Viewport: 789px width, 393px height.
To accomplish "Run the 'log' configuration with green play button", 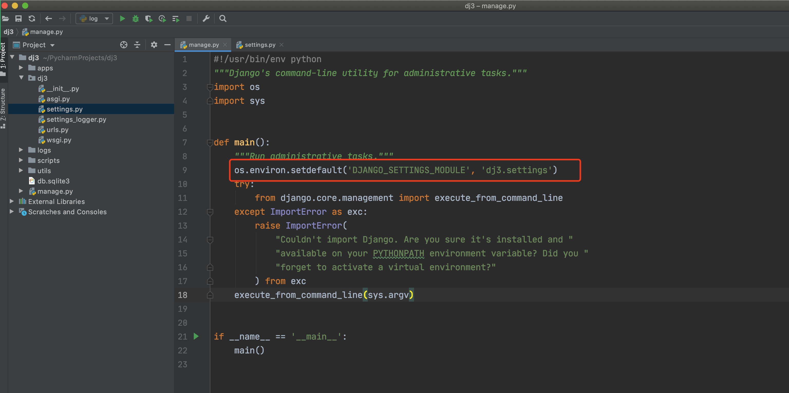I will pos(122,19).
